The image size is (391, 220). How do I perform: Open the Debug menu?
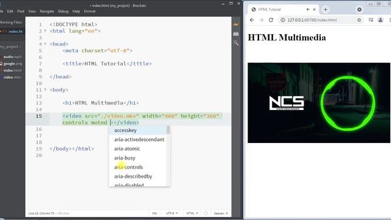coord(63,11)
